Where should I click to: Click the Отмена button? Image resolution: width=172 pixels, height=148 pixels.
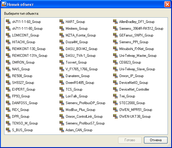click(x=156, y=140)
